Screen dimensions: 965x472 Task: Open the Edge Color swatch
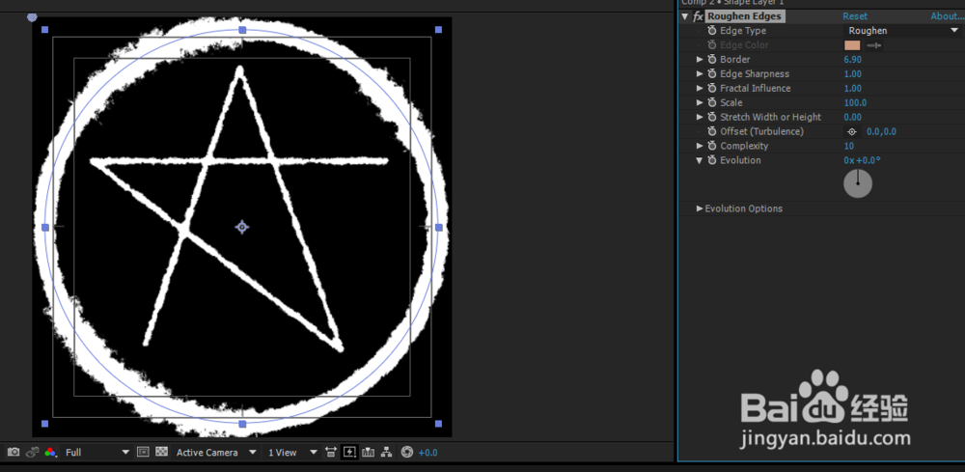[x=852, y=45]
